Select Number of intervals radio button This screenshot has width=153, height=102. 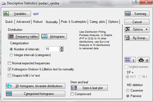[x=11, y=49]
